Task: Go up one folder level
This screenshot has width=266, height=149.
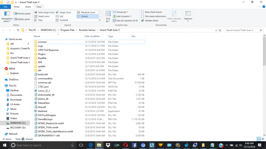Action: [x=18, y=30]
